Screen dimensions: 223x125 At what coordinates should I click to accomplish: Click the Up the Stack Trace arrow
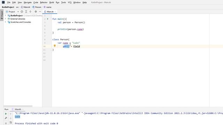click(x=11, y=114)
